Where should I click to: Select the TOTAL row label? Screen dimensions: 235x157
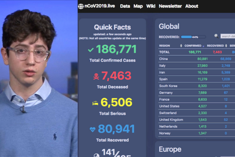tap(164, 52)
